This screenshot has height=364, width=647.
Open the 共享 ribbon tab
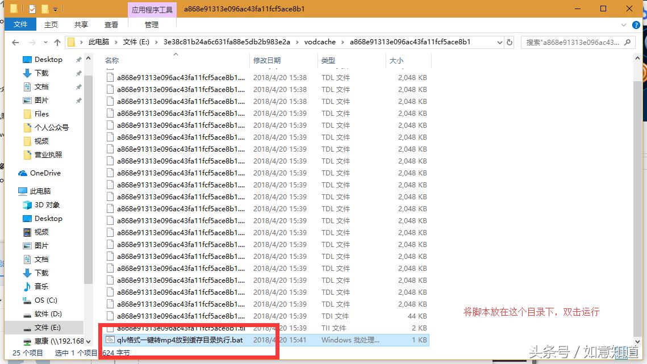click(81, 25)
